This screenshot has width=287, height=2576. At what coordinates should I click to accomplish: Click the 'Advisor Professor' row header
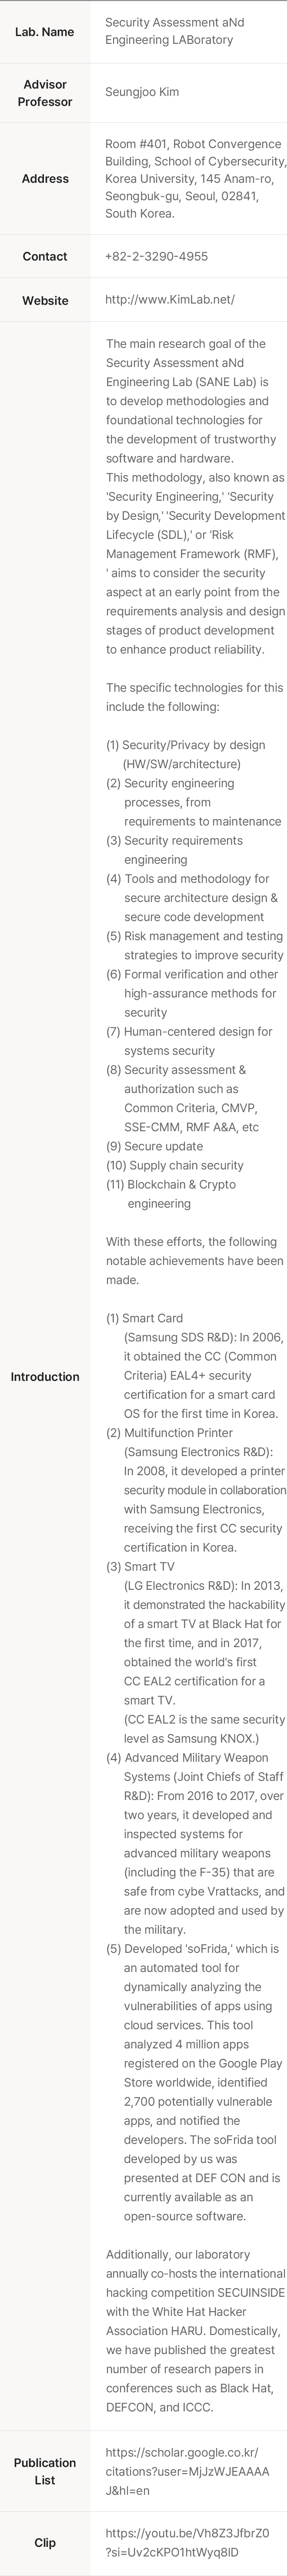(45, 93)
